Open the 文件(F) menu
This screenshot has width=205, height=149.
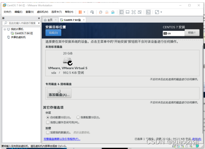pos(7,12)
